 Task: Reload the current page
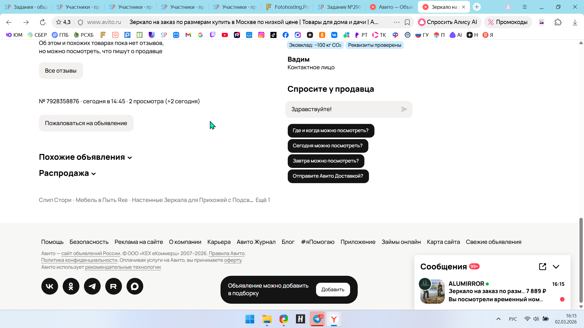coord(43,22)
